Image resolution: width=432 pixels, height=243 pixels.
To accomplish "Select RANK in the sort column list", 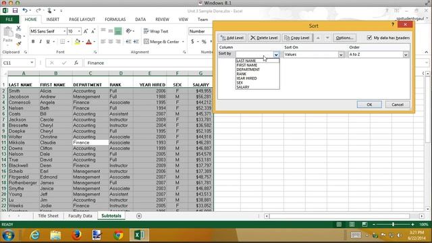I will pyautogui.click(x=242, y=74).
